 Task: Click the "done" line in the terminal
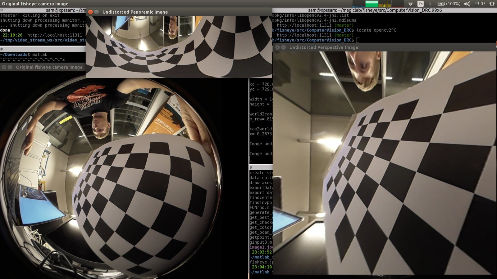point(5,30)
